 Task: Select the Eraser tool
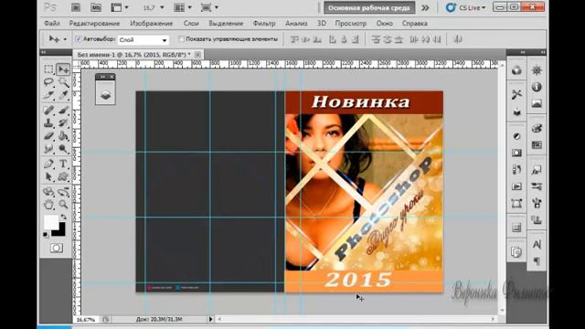(x=48, y=136)
